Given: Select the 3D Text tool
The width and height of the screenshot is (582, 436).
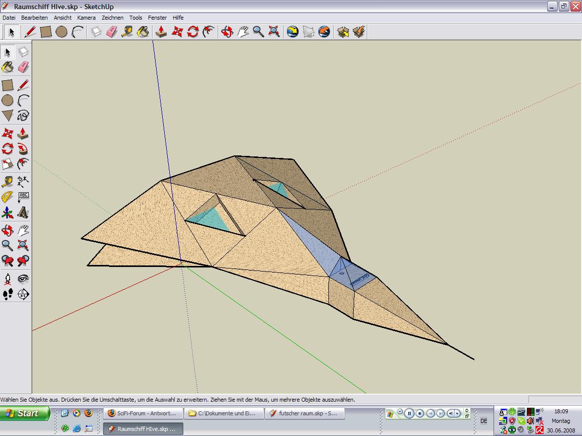Looking at the screenshot, I should (x=23, y=213).
